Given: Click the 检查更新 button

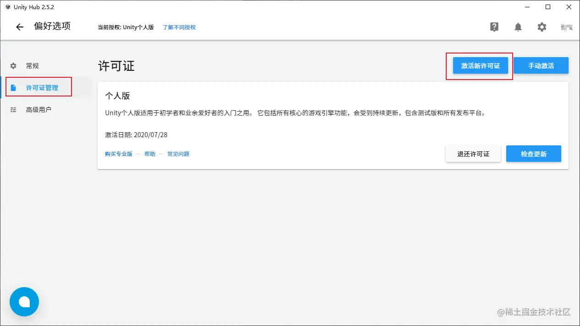Looking at the screenshot, I should click(x=534, y=154).
